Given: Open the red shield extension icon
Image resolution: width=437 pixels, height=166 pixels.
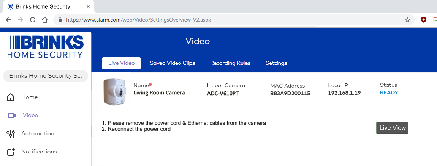Looking at the screenshot, I should (x=424, y=20).
